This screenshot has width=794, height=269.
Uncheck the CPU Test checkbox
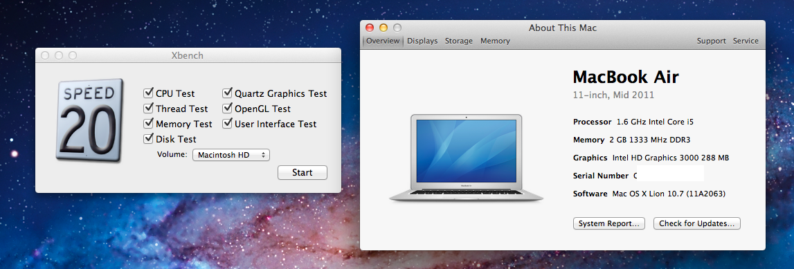coord(148,93)
